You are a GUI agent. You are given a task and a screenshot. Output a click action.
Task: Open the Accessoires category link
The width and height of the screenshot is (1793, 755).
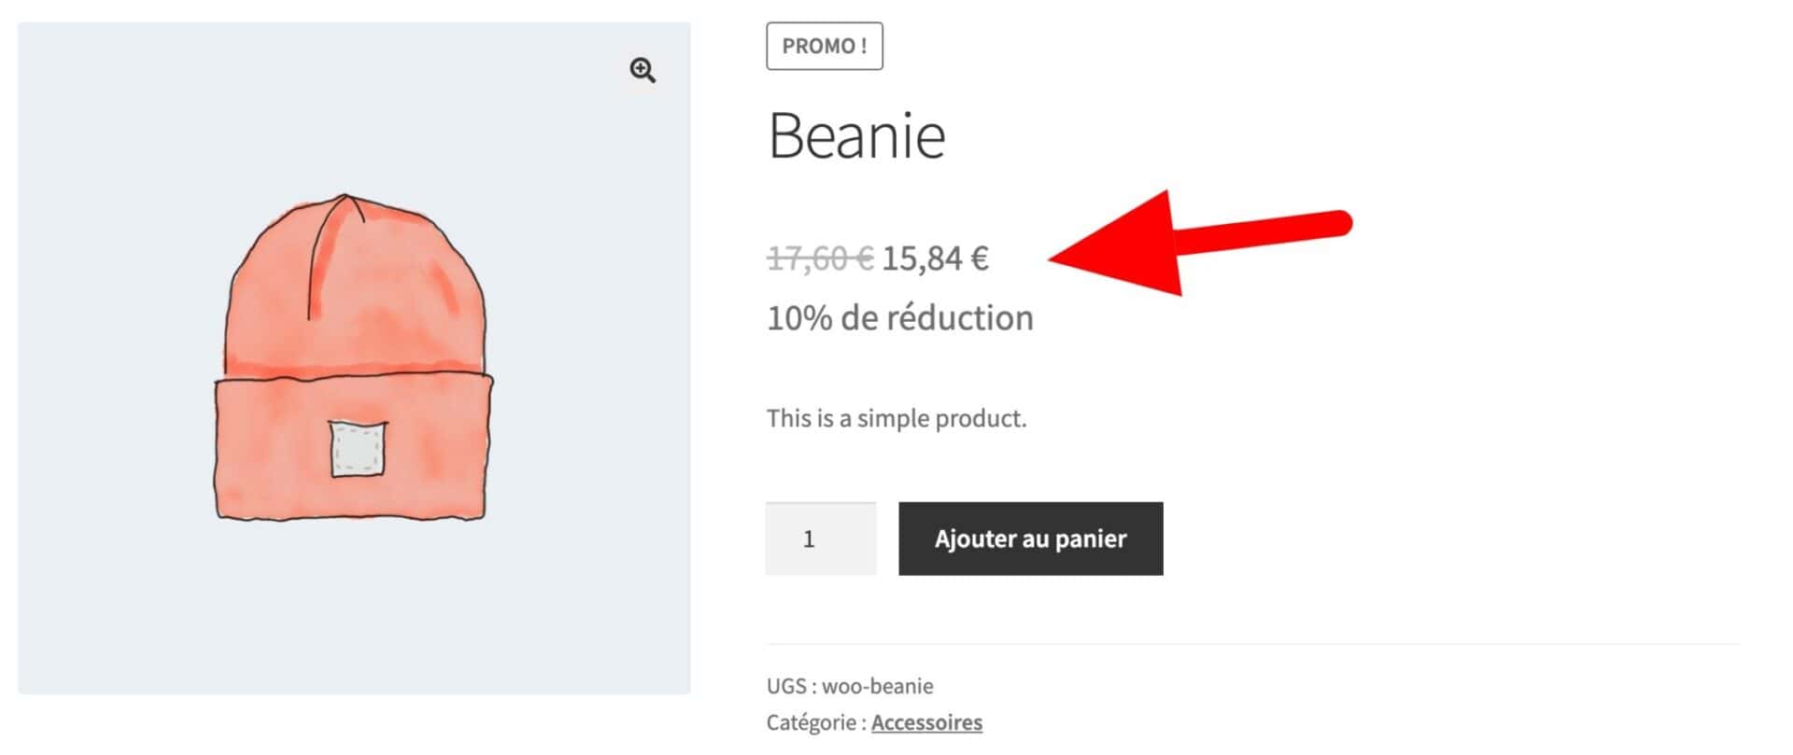926,722
